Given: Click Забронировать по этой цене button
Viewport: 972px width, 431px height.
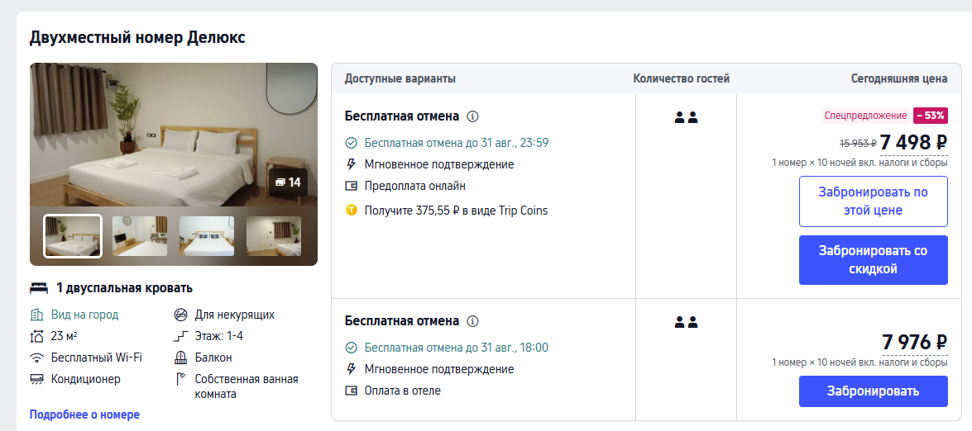Looking at the screenshot, I should coord(873,201).
